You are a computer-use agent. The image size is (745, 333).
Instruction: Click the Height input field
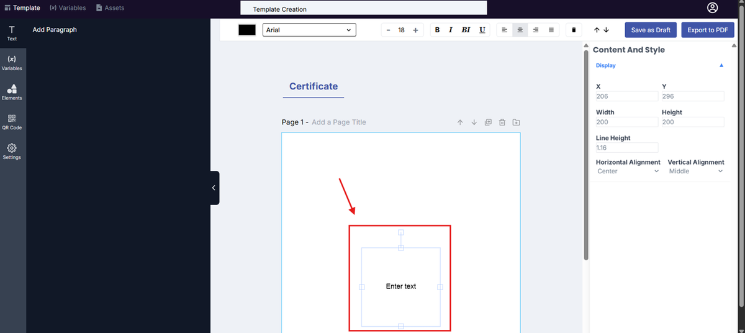tap(693, 122)
